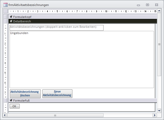Select the Ungebunden list box
Image resolution: width=164 pixels, height=120 pixels.
81,59
